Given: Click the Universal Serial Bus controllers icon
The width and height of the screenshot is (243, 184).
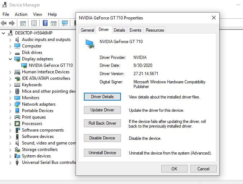Looking at the screenshot, I should pos(17,162).
